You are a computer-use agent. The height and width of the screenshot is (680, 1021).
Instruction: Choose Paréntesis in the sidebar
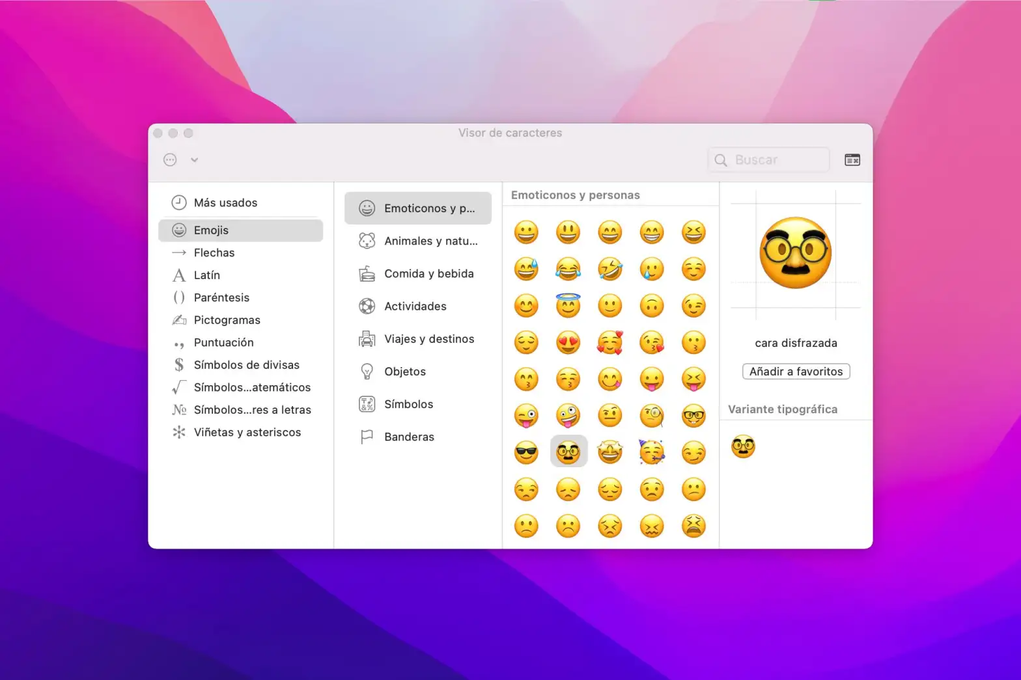[240, 297]
